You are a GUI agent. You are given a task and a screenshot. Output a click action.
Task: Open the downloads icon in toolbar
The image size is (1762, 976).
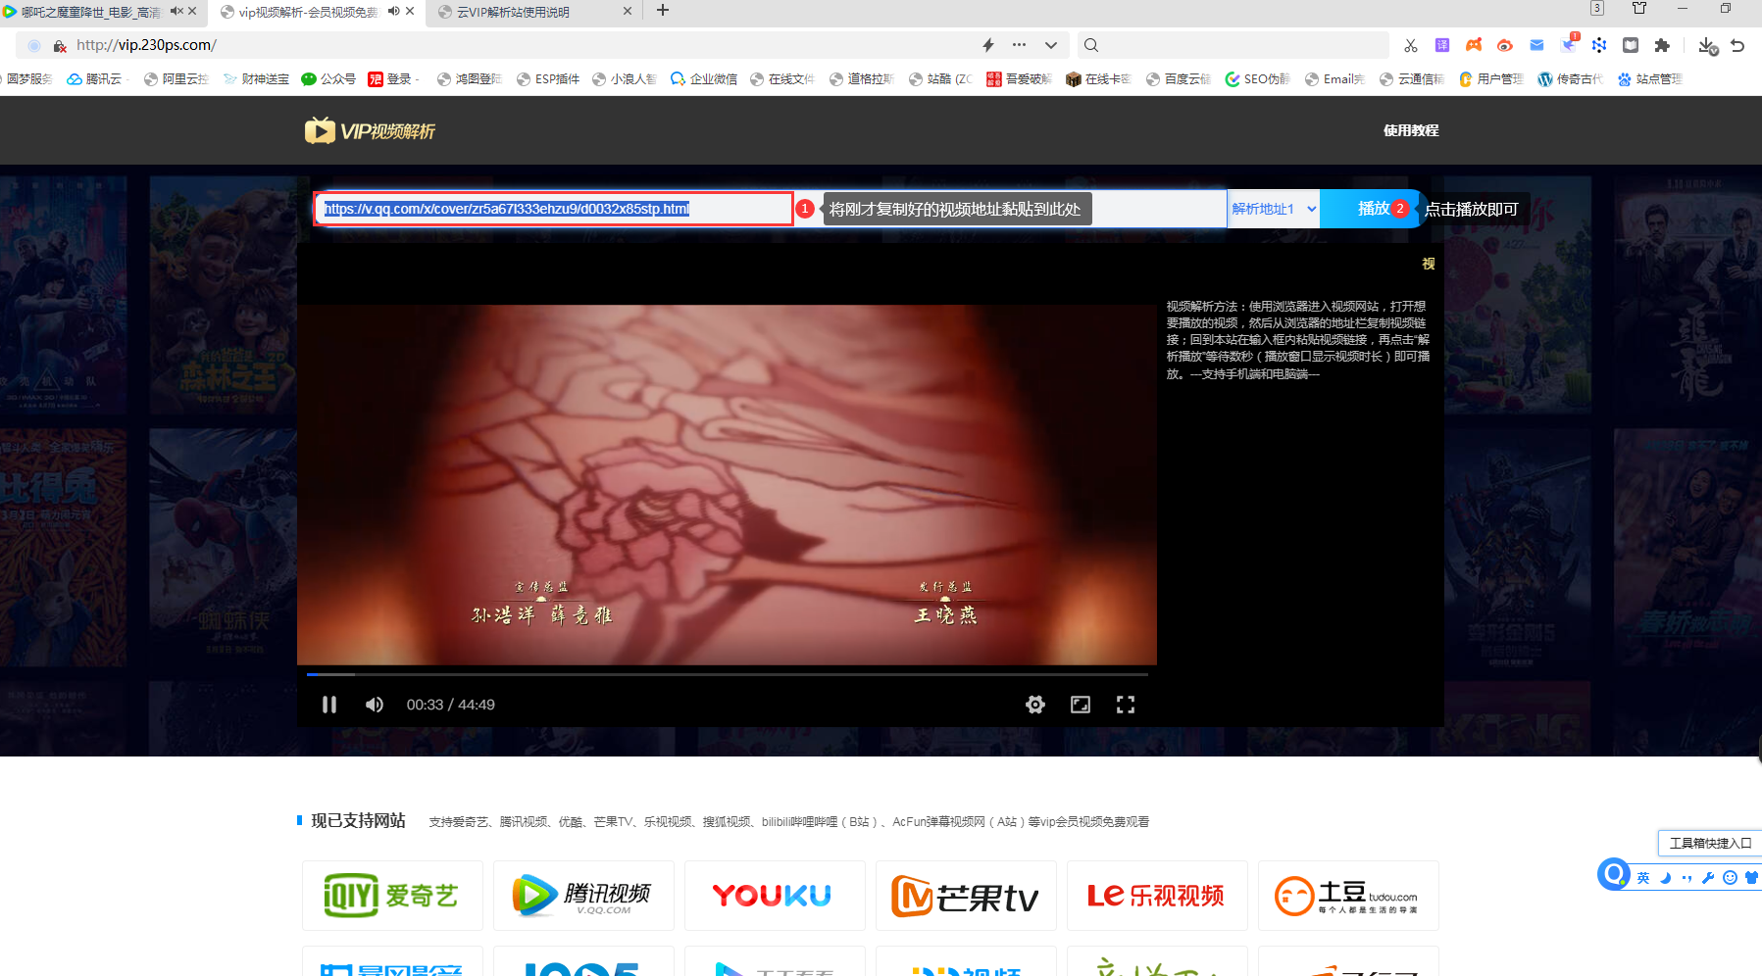[x=1708, y=46]
